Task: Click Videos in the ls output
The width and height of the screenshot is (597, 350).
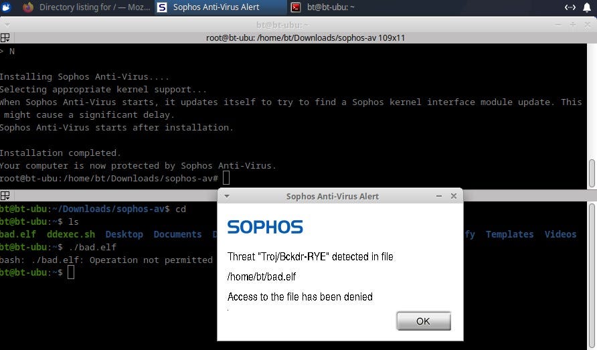Action: pos(560,234)
